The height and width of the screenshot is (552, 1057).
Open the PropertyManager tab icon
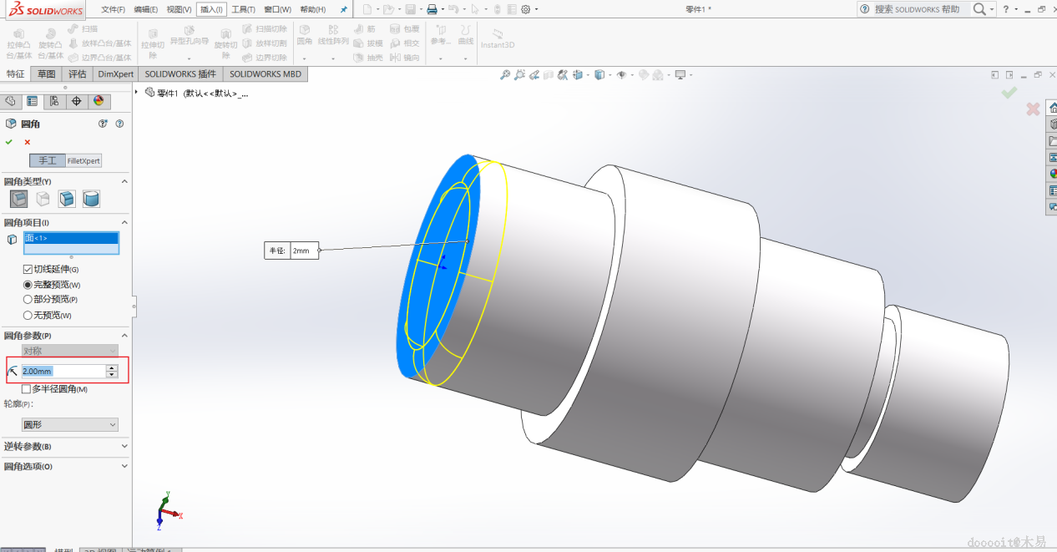click(32, 101)
